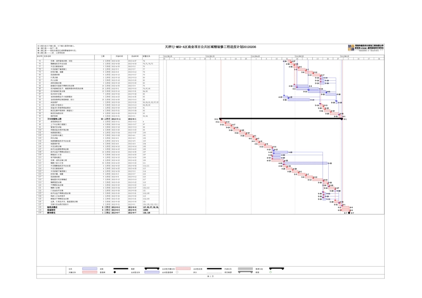Select row ID 100 cell
422x298 pixels.
40,130
